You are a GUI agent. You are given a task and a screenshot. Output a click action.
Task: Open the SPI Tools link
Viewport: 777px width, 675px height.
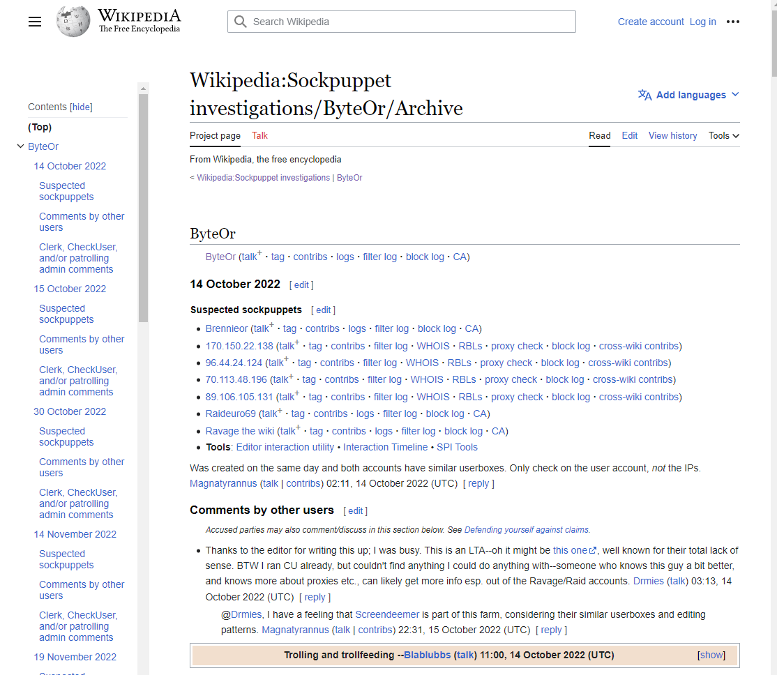[x=457, y=447]
